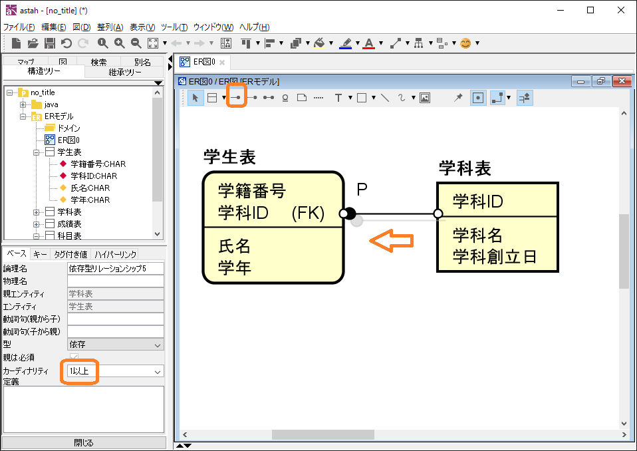637x451 pixels.
Task: Toggle the 親は必須 checkbox
Action: (74, 358)
